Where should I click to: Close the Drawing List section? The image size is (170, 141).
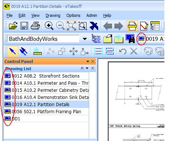[x=93, y=68]
